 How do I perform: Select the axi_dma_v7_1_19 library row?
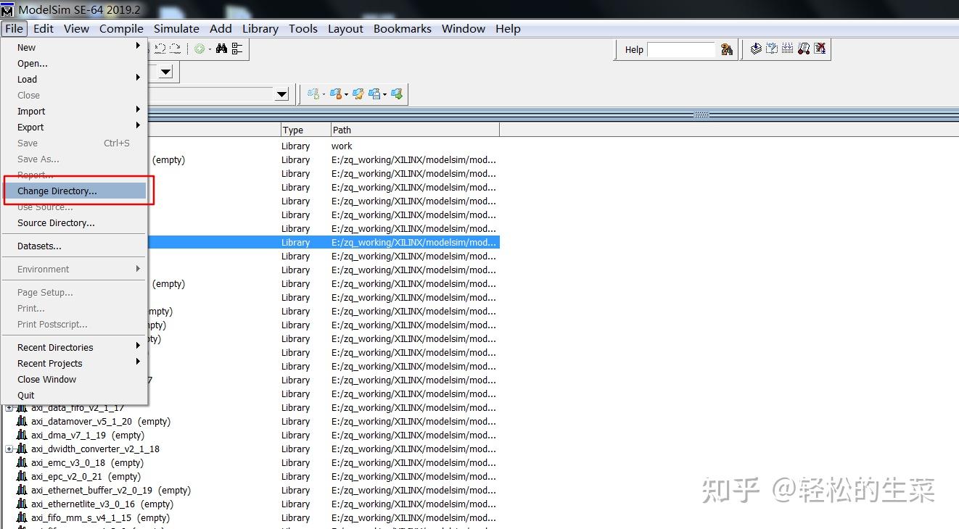[250, 436]
